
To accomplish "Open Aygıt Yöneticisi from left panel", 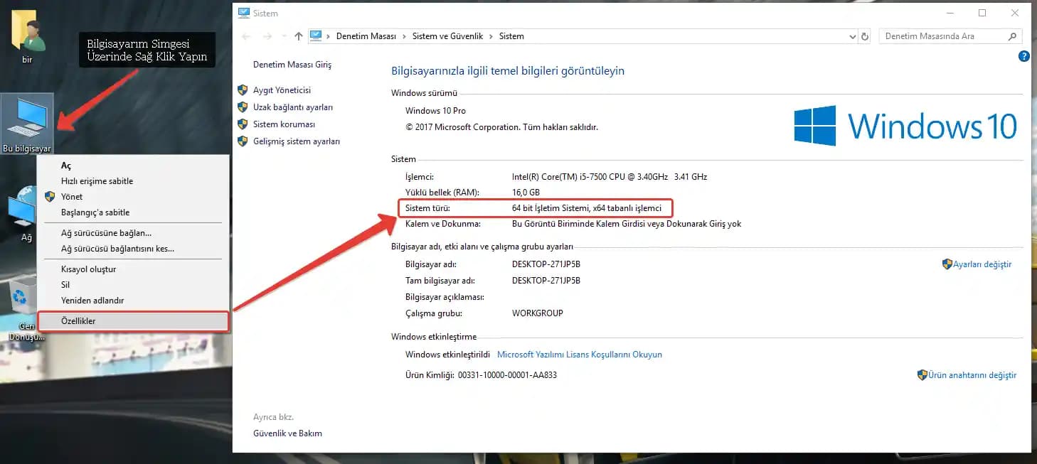I will tap(282, 90).
